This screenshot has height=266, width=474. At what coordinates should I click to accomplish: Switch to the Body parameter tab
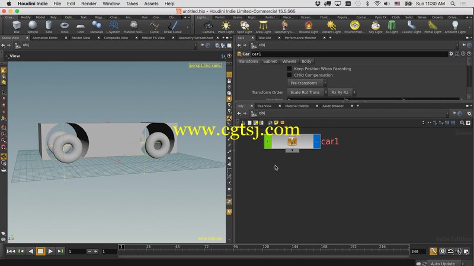point(306,61)
